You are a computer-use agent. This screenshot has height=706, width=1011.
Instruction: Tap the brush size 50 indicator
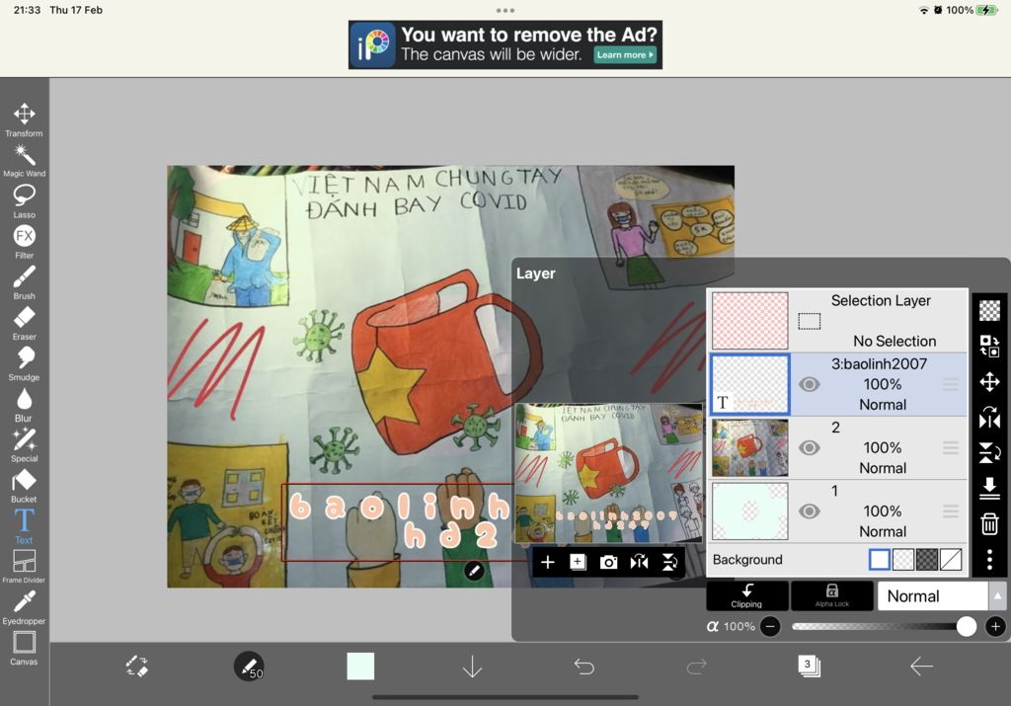coord(249,667)
